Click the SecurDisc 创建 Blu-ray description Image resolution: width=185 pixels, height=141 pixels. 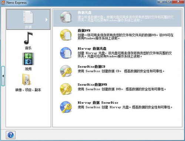(125, 107)
